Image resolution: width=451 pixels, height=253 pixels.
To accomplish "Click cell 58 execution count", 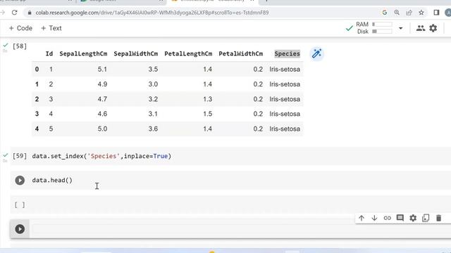I will point(20,46).
